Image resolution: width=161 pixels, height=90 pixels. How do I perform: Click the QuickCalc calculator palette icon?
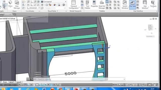110,5
